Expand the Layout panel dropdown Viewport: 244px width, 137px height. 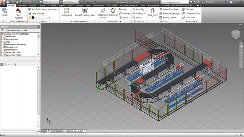[47, 21]
